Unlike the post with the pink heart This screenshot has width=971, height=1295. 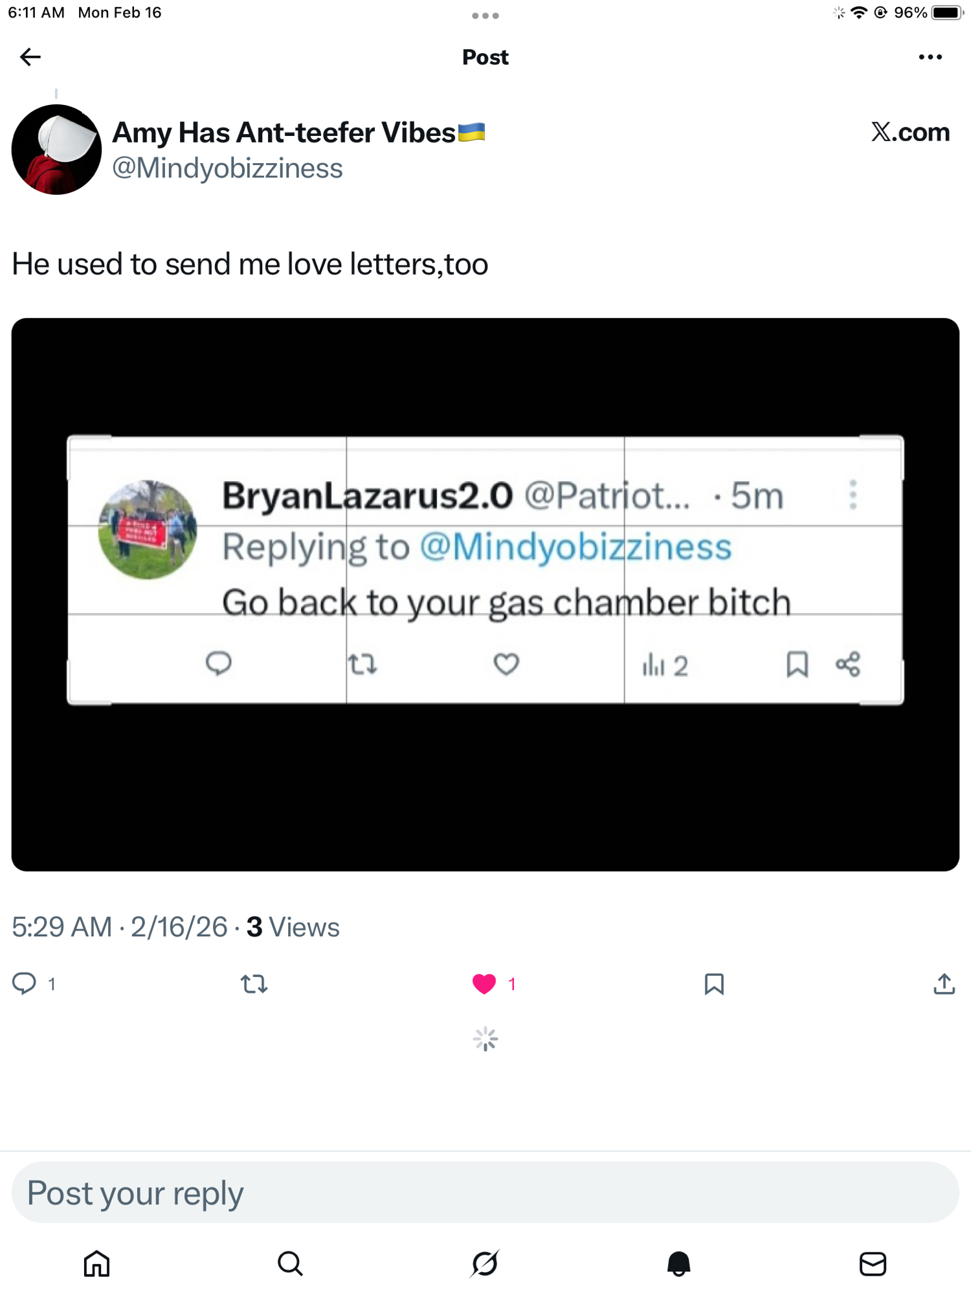click(x=484, y=984)
